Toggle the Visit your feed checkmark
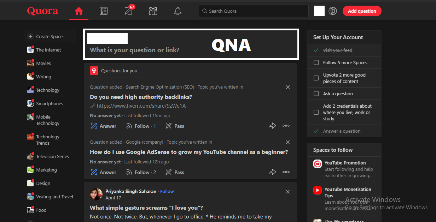Viewport: 436px width, 222px height. (x=316, y=50)
